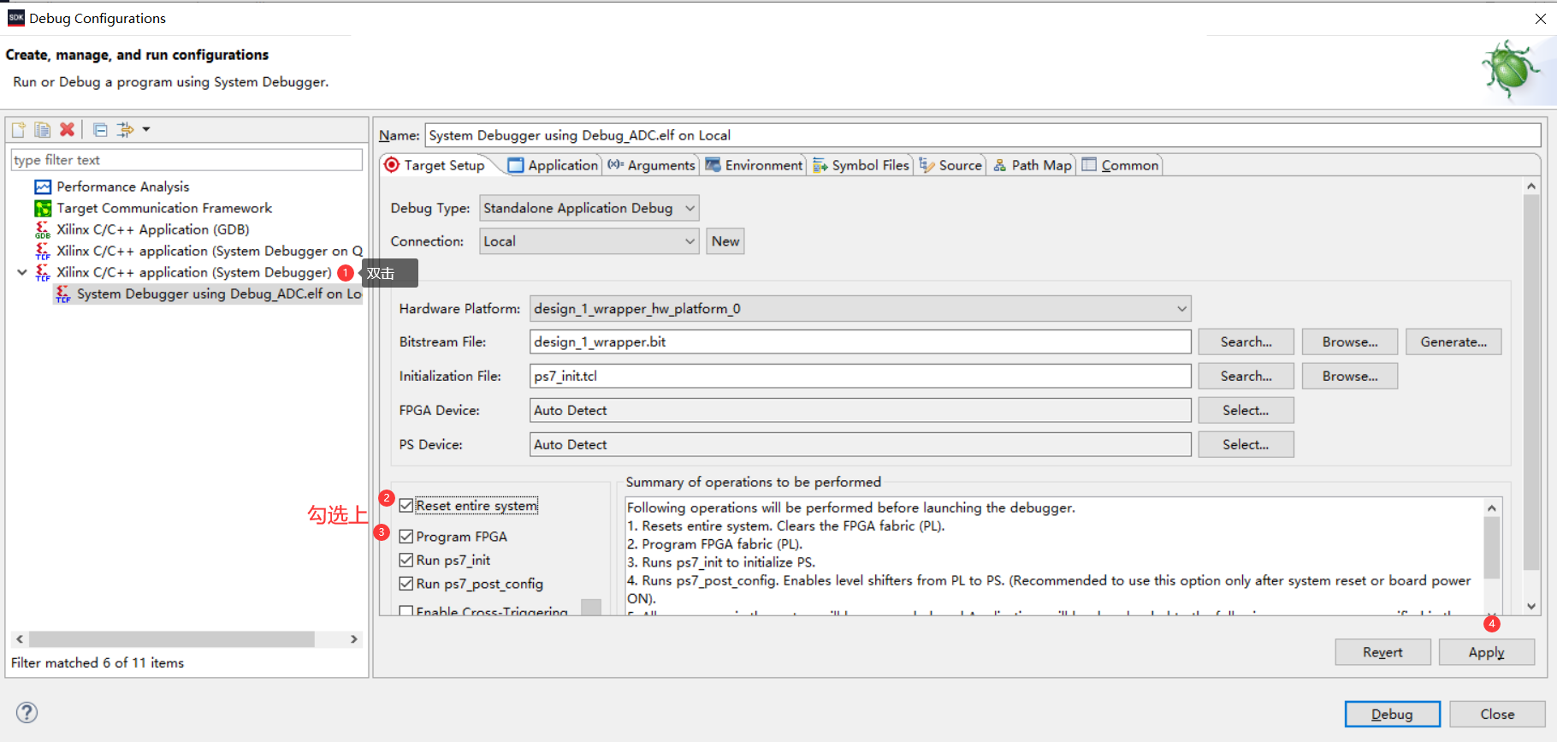1557x742 pixels.
Task: Click the Revert button
Action: 1382,652
